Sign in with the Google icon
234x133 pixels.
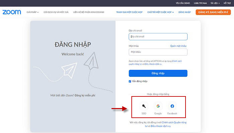(158, 106)
